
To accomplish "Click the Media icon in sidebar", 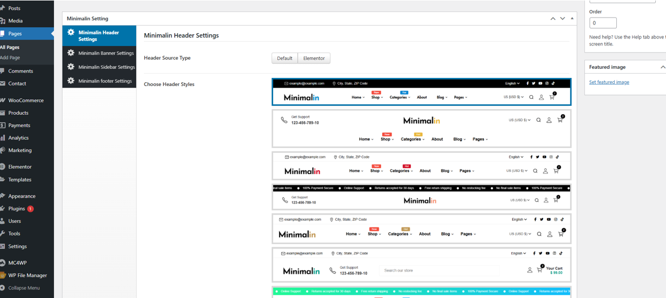I will pos(2,21).
